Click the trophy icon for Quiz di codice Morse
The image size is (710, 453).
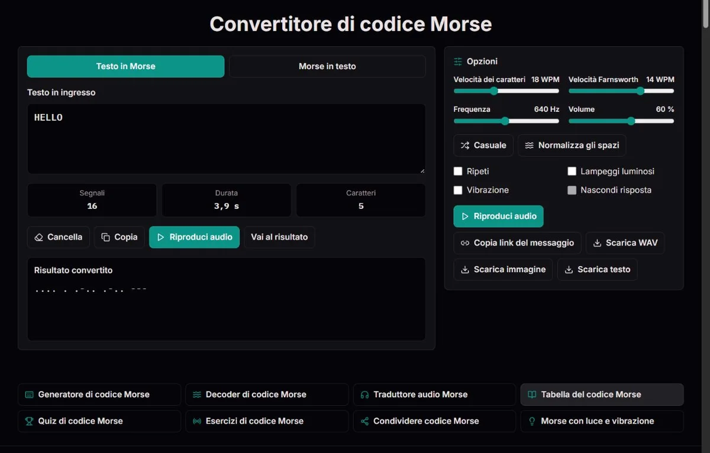click(x=30, y=421)
